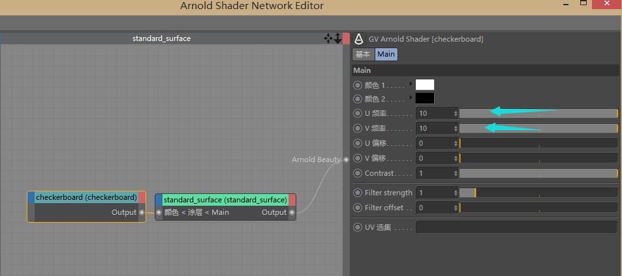Click the Arnold Beauty label
The width and height of the screenshot is (622, 276).
pos(316,159)
